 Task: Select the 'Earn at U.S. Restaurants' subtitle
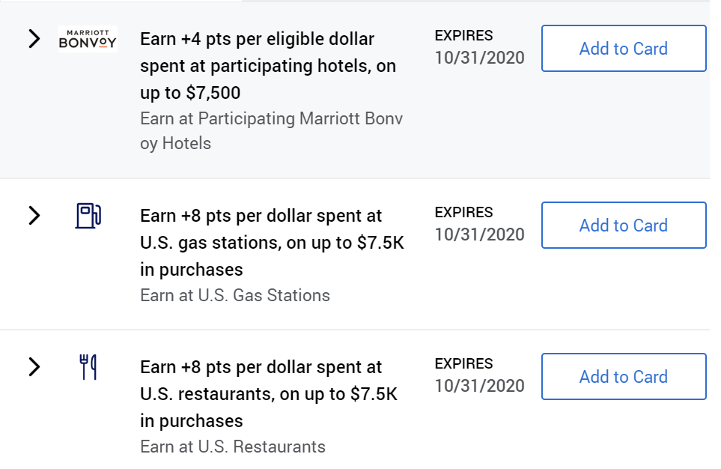(233, 447)
